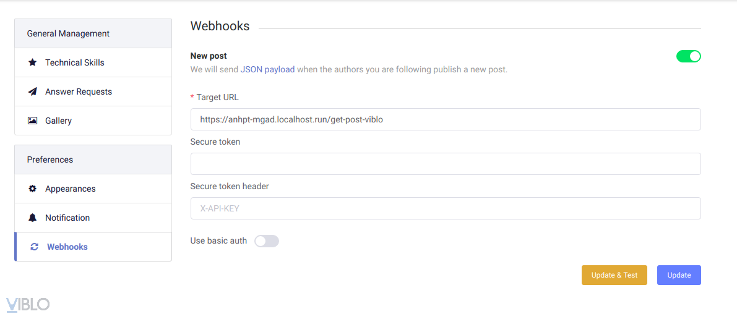Click the Viblo logo
The image size is (737, 319).
pyautogui.click(x=28, y=304)
